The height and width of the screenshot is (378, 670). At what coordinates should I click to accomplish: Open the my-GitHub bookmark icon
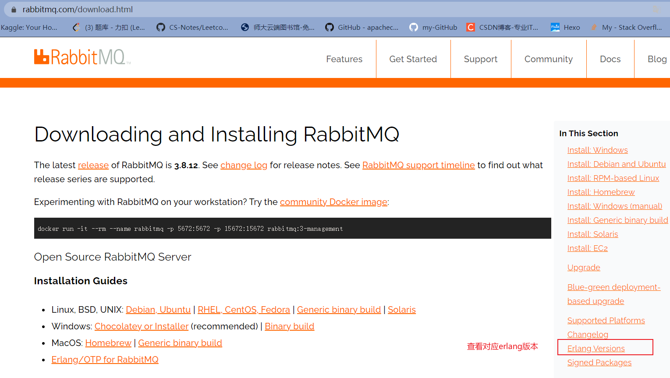pyautogui.click(x=414, y=27)
